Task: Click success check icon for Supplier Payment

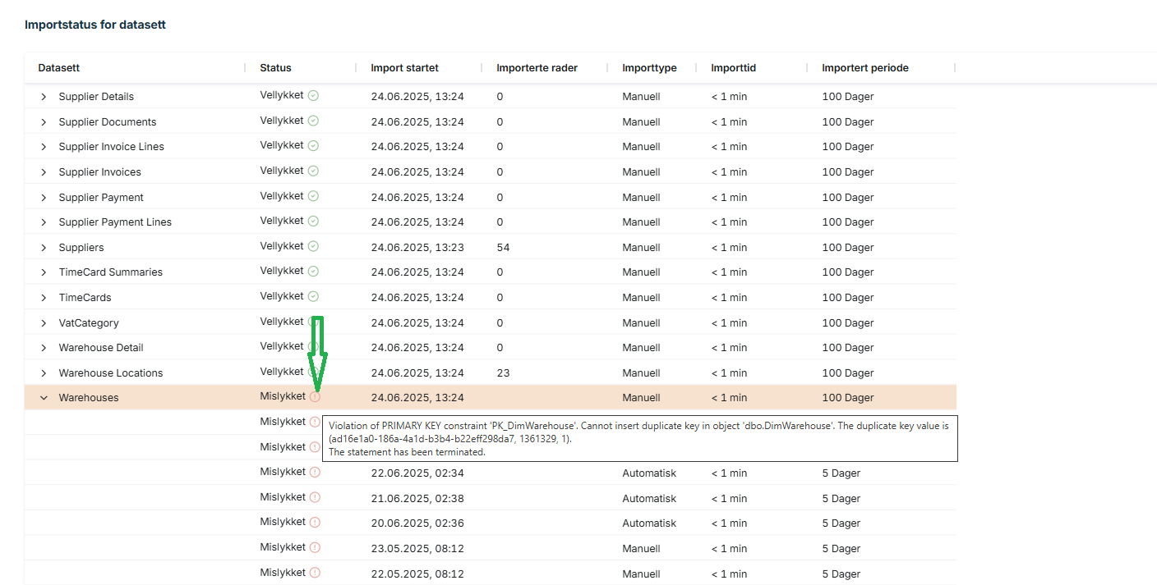Action: point(314,196)
